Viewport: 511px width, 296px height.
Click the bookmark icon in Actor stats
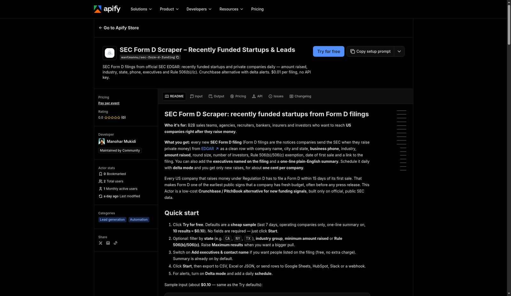101,174
